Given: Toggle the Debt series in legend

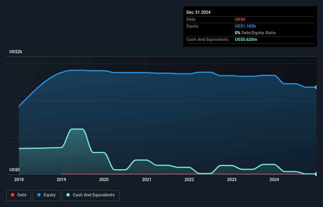Looking at the screenshot, I should 18,195.
